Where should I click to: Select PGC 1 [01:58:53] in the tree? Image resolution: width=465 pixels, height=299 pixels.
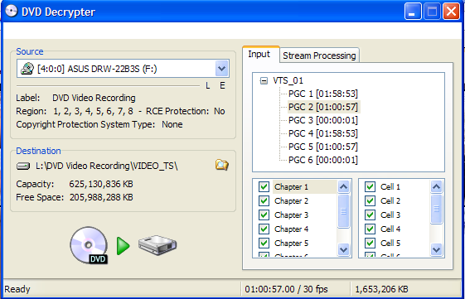[x=323, y=94]
